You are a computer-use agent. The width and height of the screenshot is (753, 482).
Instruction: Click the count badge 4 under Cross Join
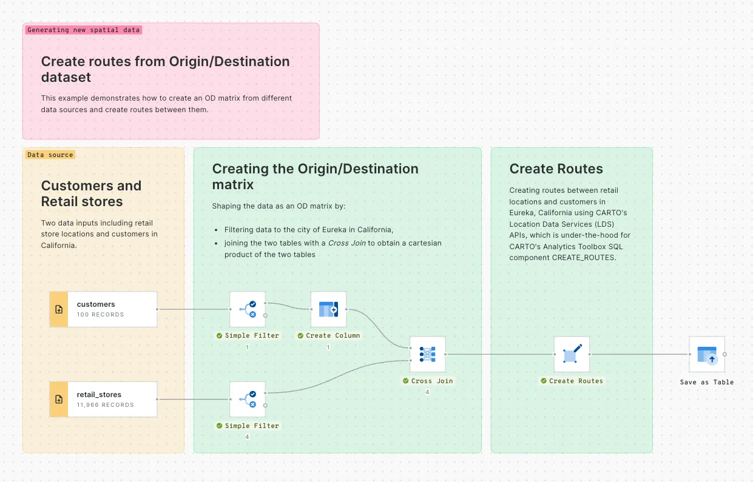tap(427, 392)
